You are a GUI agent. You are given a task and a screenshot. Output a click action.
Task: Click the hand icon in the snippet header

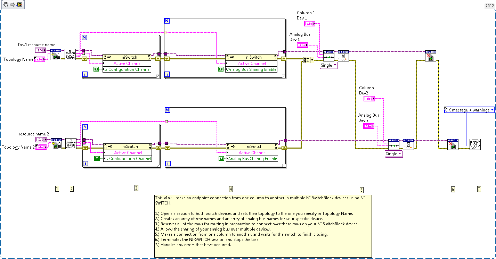point(6,4)
